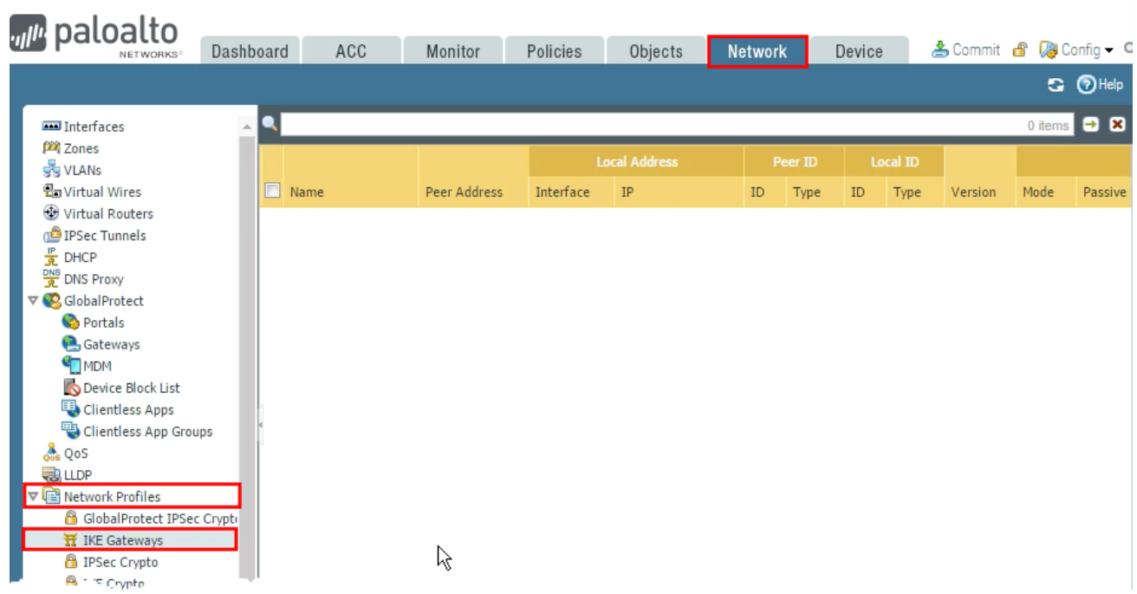Click the sidebar scroll-up arrow
Viewport: 1137px width, 594px height.
(247, 127)
